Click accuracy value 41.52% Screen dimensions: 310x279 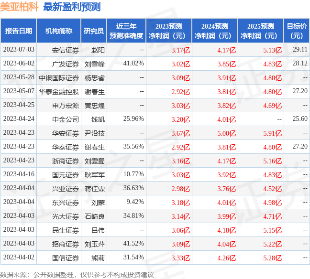(133, 244)
